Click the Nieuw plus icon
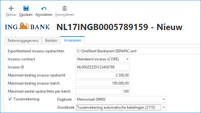This screenshot has height=113, width=201. [x=11, y=8]
